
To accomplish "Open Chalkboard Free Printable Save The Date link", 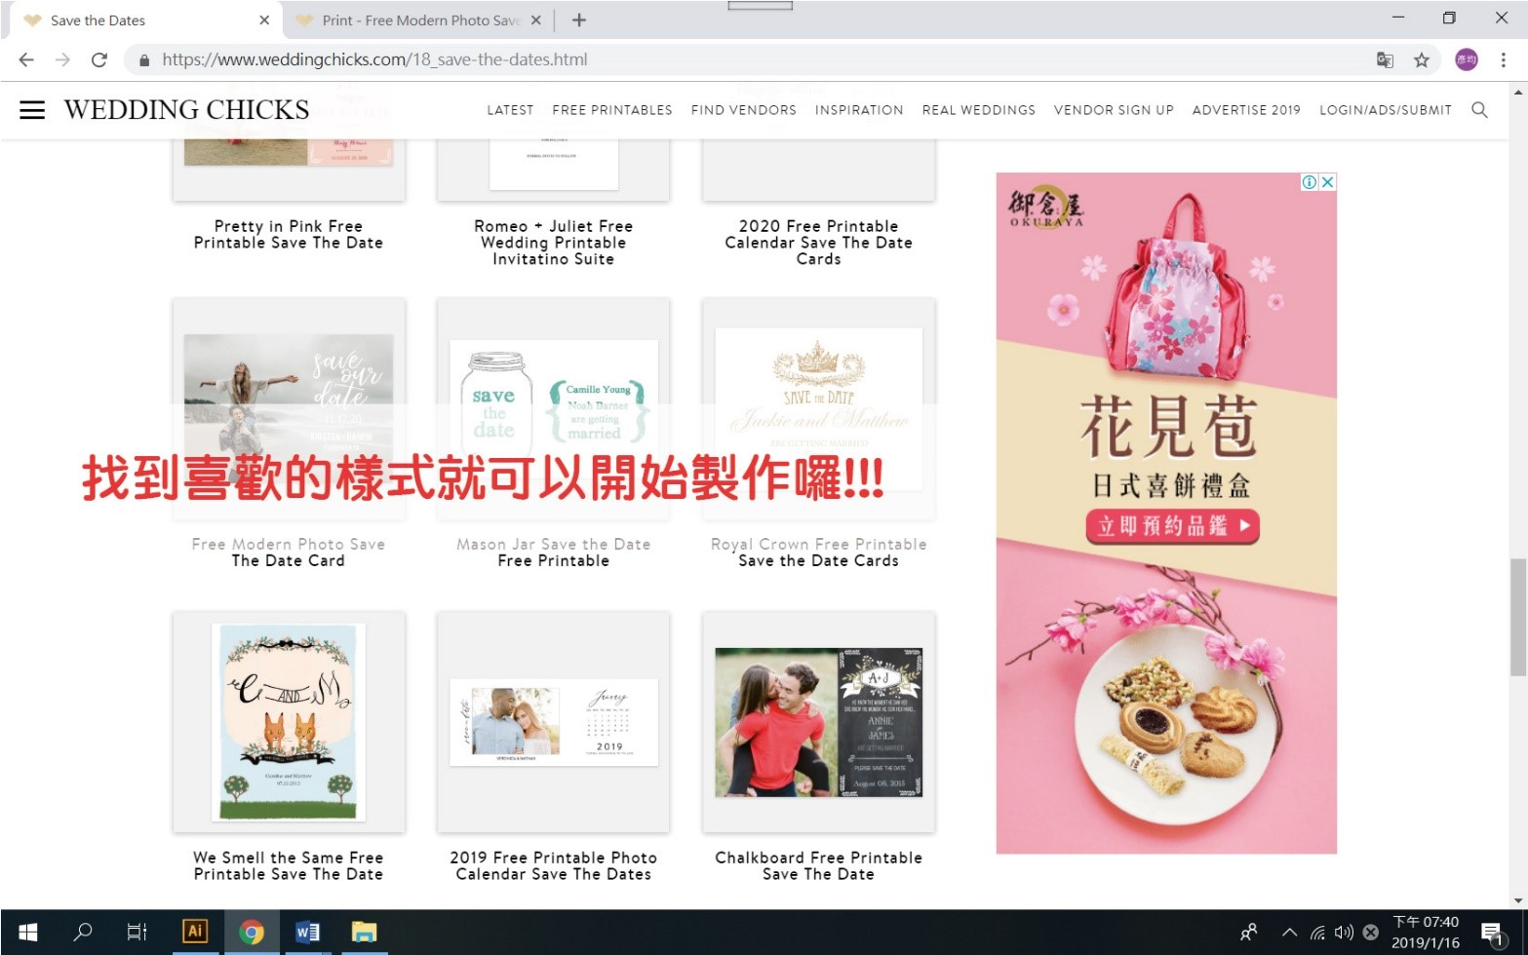I will [819, 866].
